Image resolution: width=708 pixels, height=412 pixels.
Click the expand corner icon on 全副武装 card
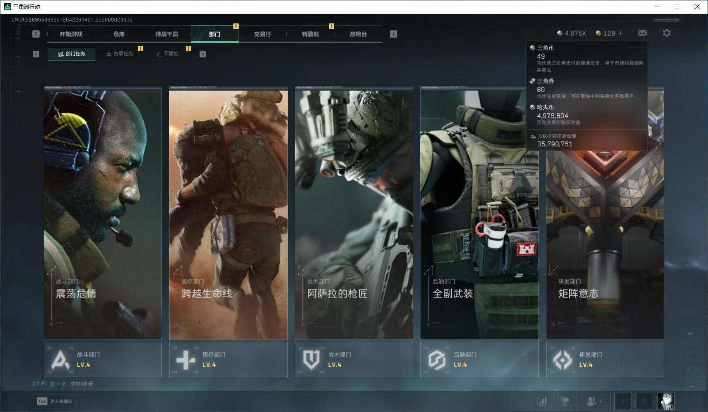[x=428, y=270]
